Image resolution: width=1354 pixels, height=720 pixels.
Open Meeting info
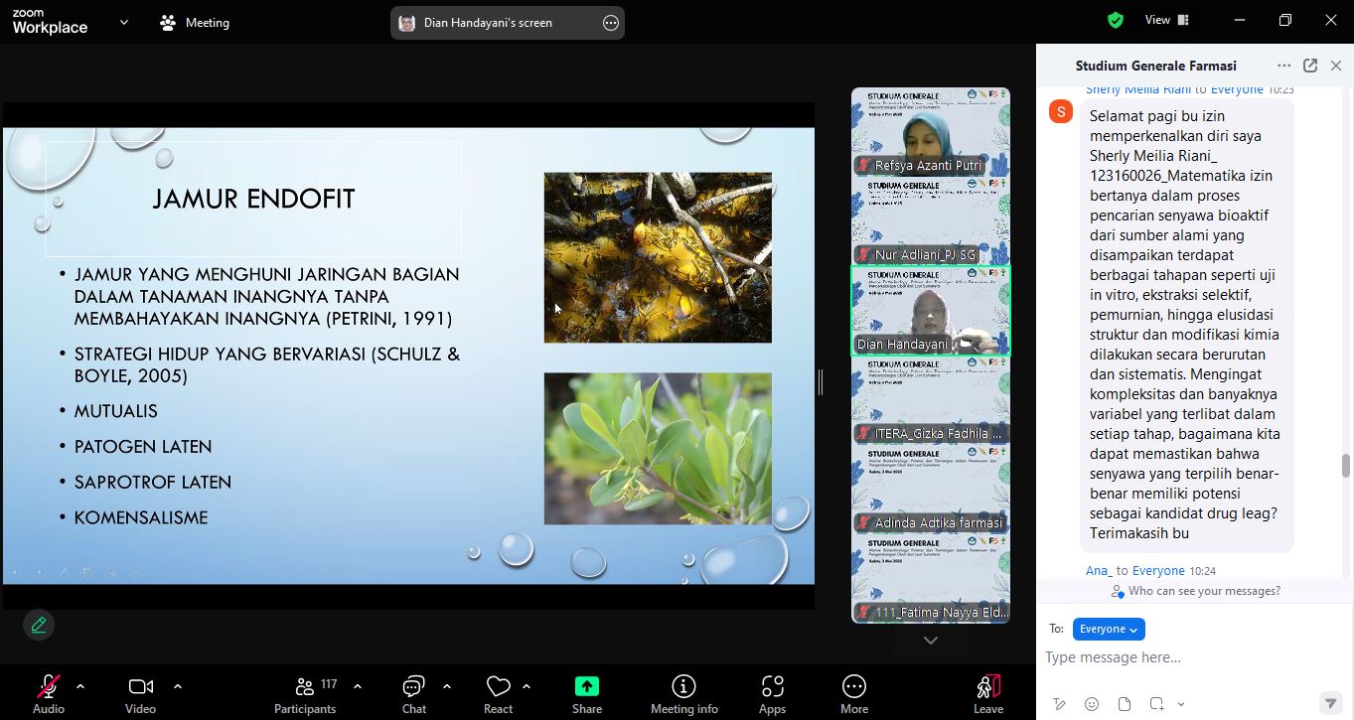pyautogui.click(x=683, y=693)
